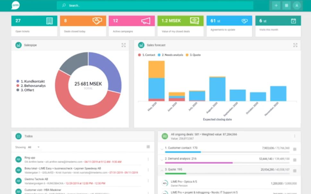
Task: Open options menu for Ring upp todo
Action: point(148,159)
